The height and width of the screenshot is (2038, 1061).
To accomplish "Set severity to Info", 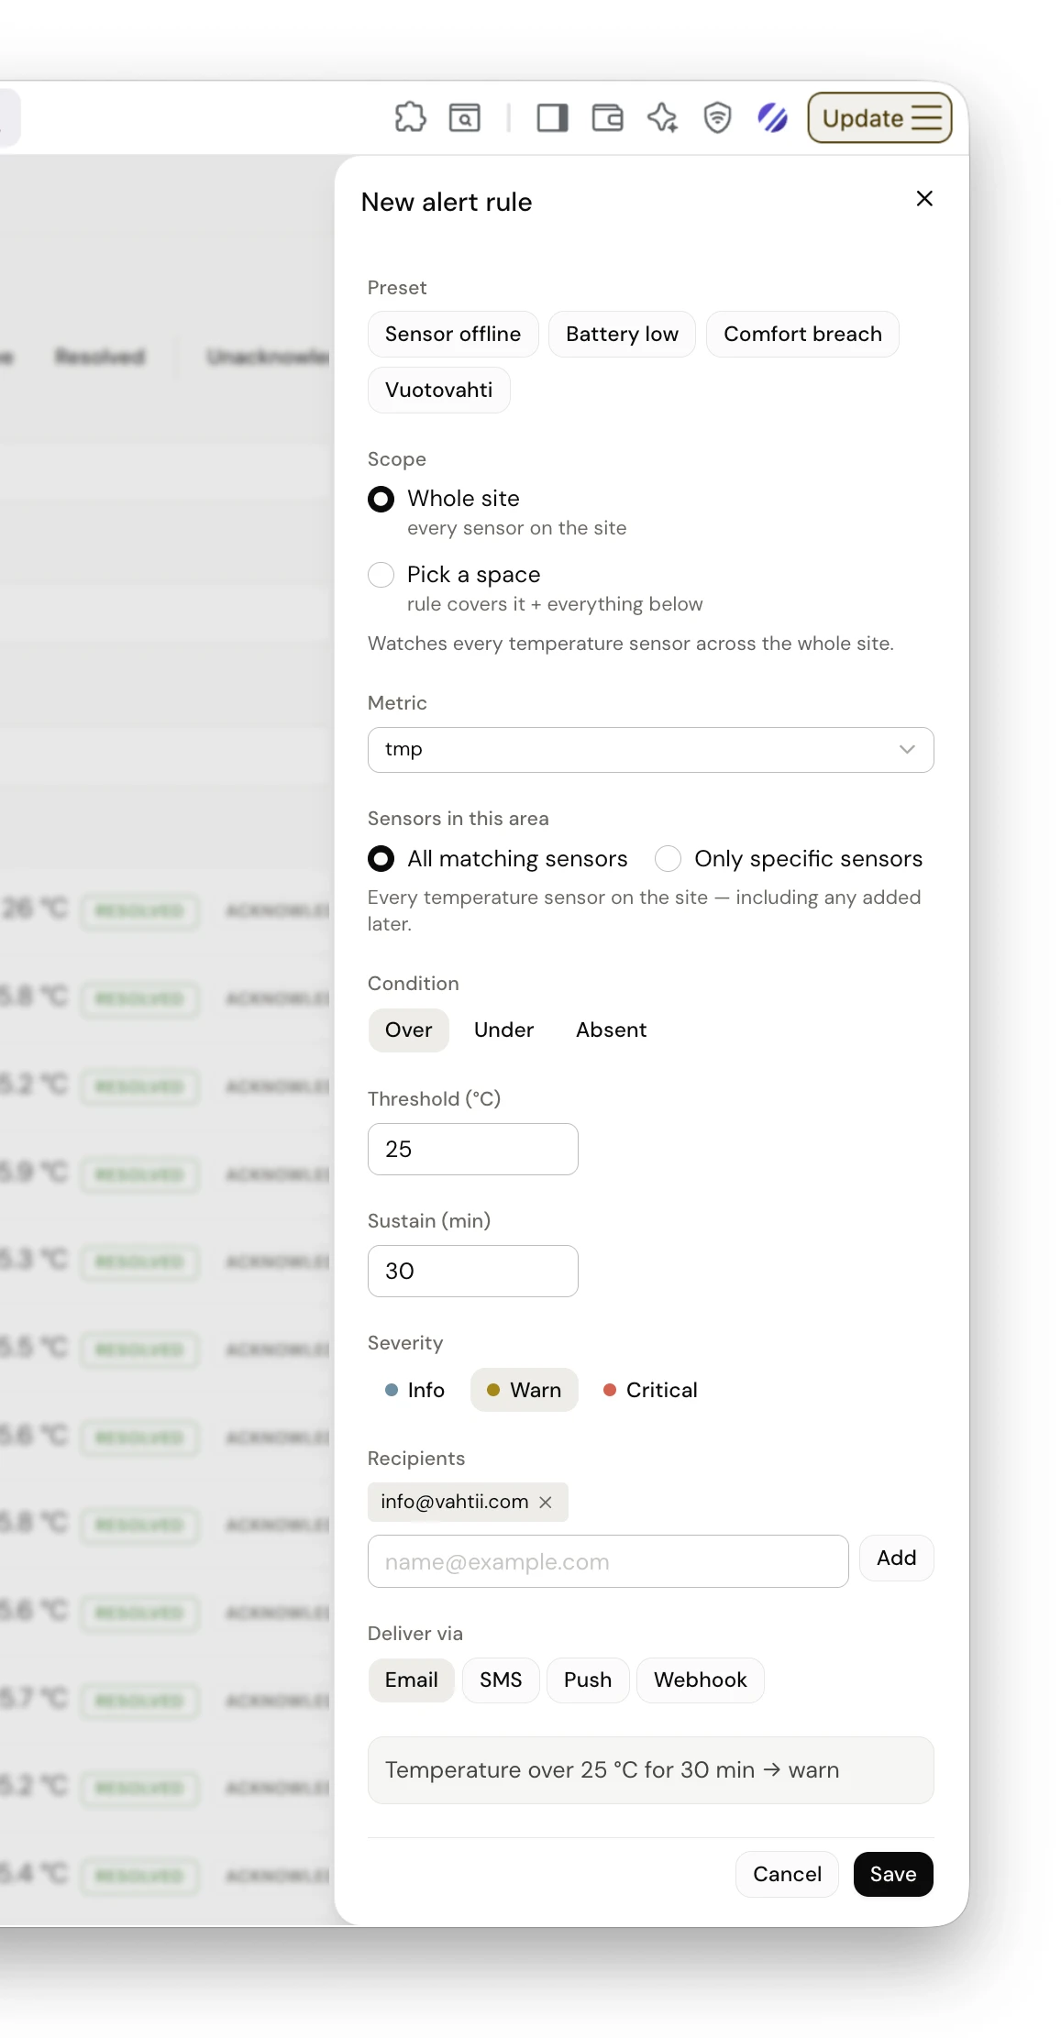I will (x=414, y=1391).
